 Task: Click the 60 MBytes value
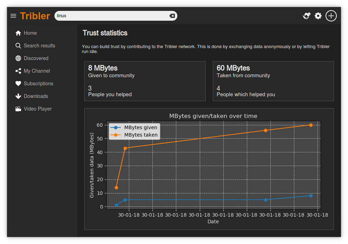tap(233, 68)
